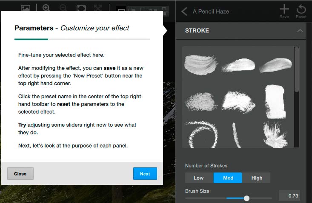Click the Brush Size value field 0.73

[x=289, y=196]
